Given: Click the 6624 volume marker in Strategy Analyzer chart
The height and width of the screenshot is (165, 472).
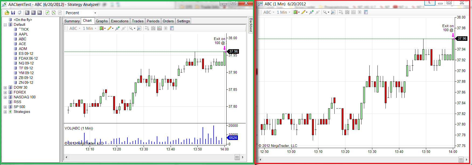Looking at the screenshot, I should pyautogui.click(x=233, y=138).
